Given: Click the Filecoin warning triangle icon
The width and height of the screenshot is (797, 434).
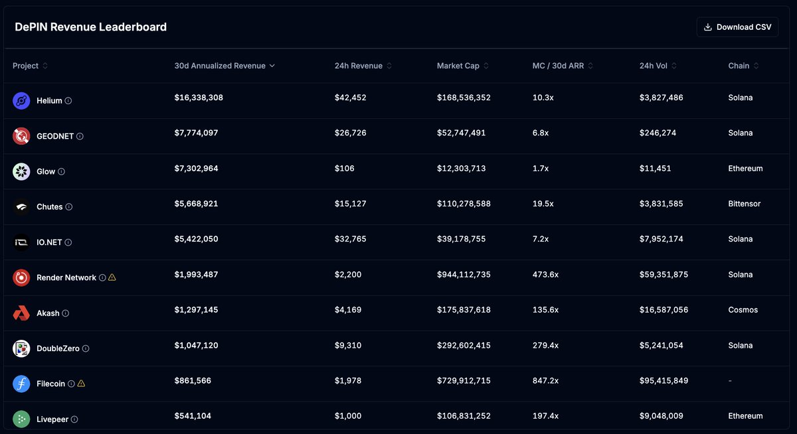Looking at the screenshot, I should [x=81, y=384].
